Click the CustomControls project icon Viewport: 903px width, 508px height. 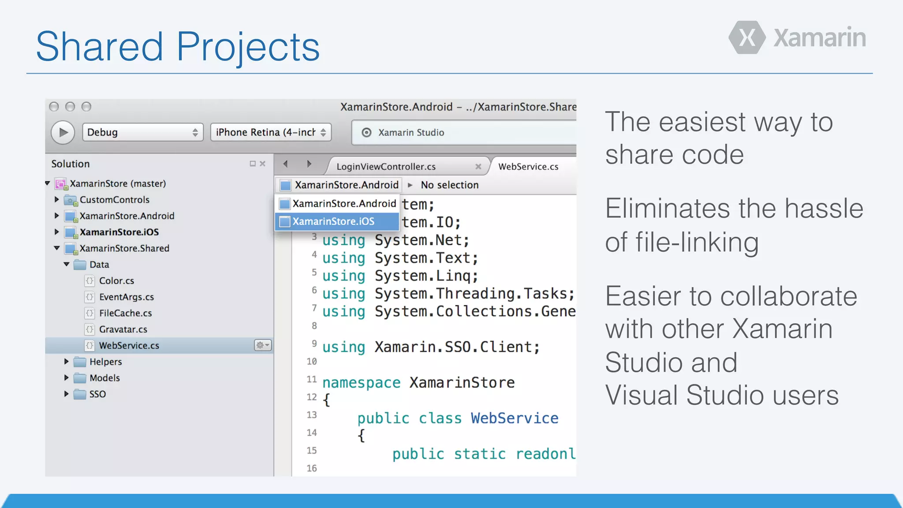pos(71,200)
